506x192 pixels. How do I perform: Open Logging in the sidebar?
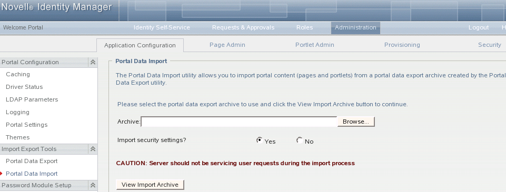pyautogui.click(x=17, y=112)
